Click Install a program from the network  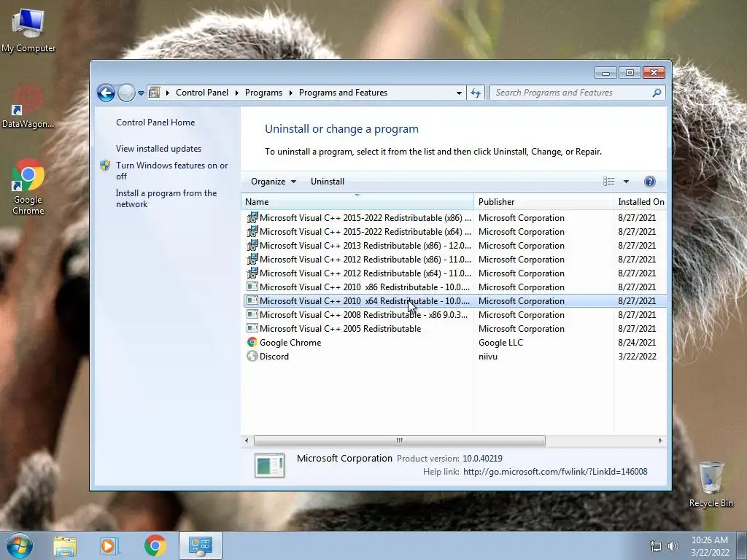click(166, 198)
